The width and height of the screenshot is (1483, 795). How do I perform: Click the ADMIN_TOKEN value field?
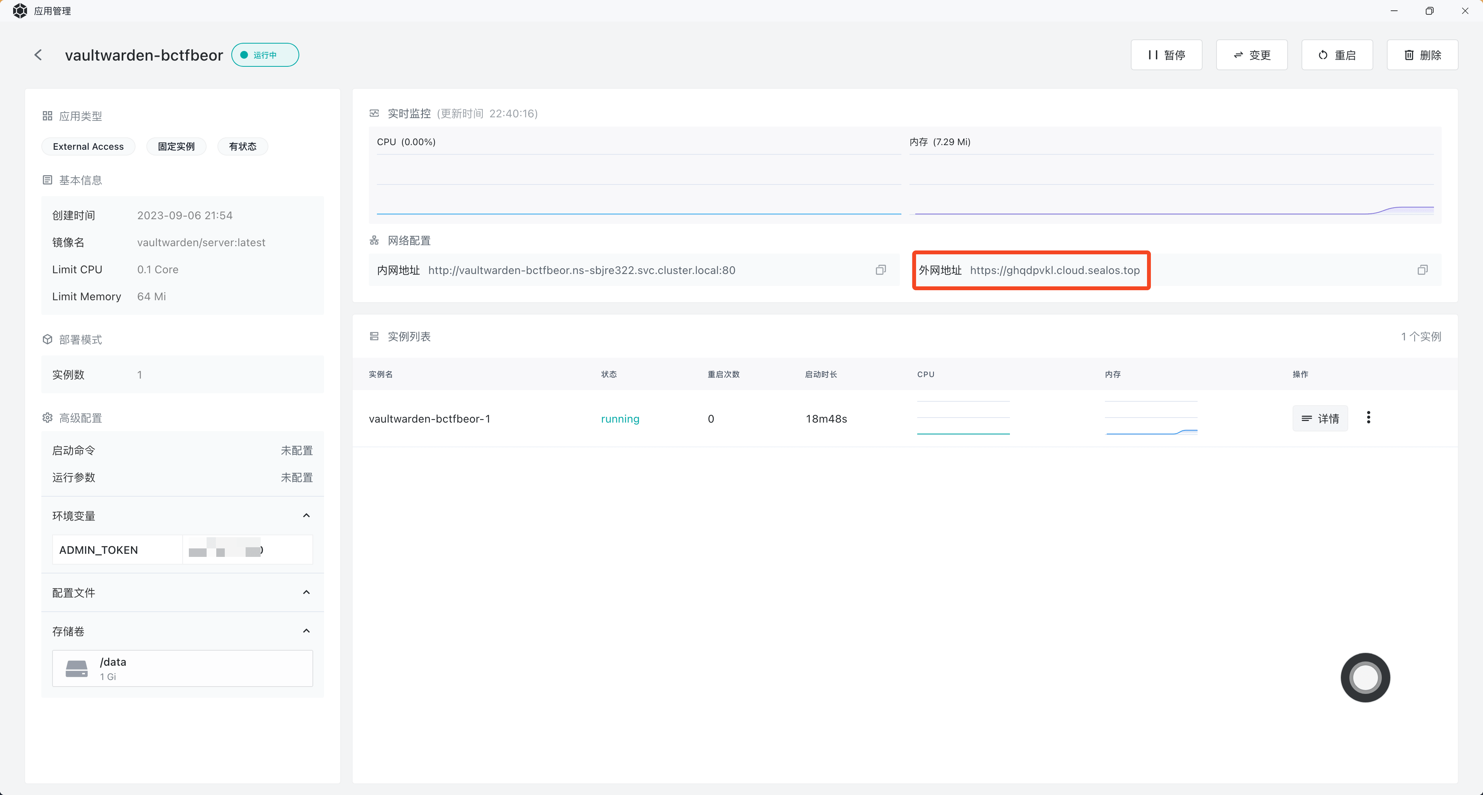coord(248,550)
